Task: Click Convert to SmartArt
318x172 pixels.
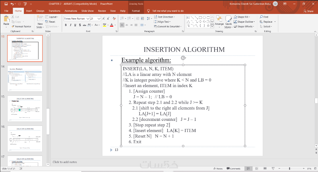Action: point(168,27)
